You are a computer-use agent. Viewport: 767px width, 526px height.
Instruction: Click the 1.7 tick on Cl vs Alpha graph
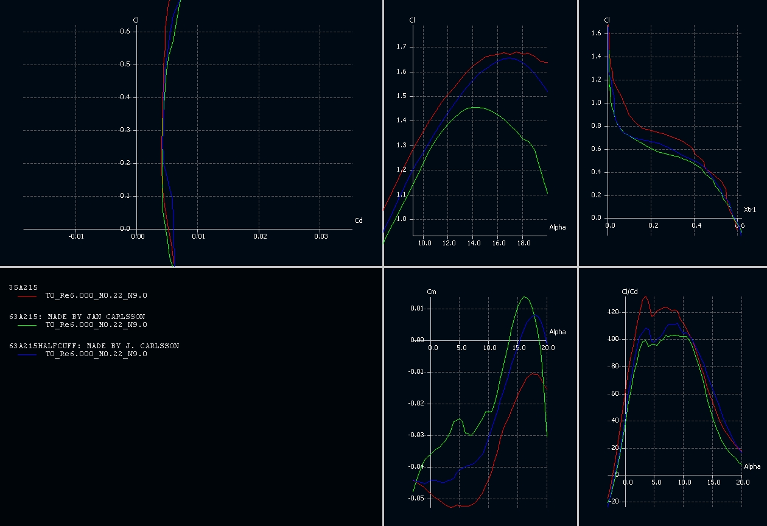tap(401, 47)
